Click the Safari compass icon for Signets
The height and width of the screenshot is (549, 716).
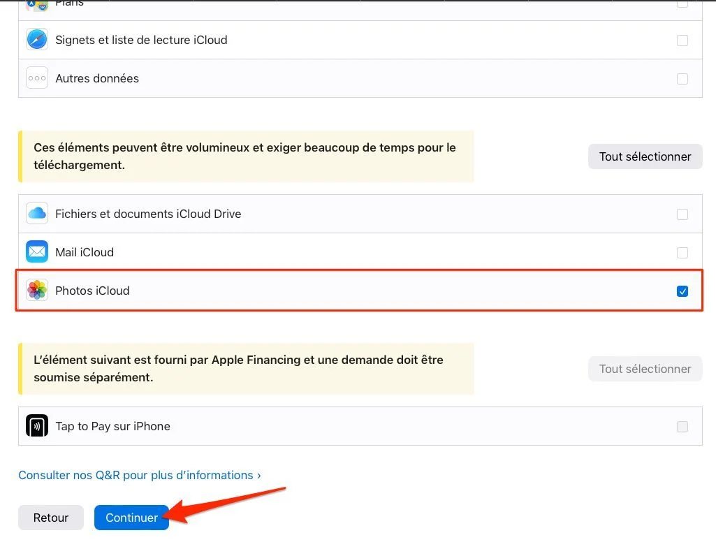click(37, 39)
